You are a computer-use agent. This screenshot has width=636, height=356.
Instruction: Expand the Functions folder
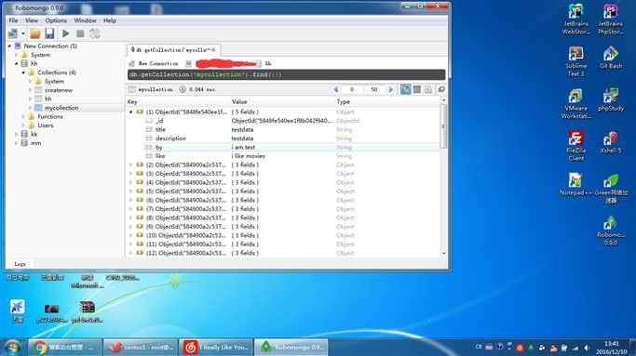click(23, 116)
